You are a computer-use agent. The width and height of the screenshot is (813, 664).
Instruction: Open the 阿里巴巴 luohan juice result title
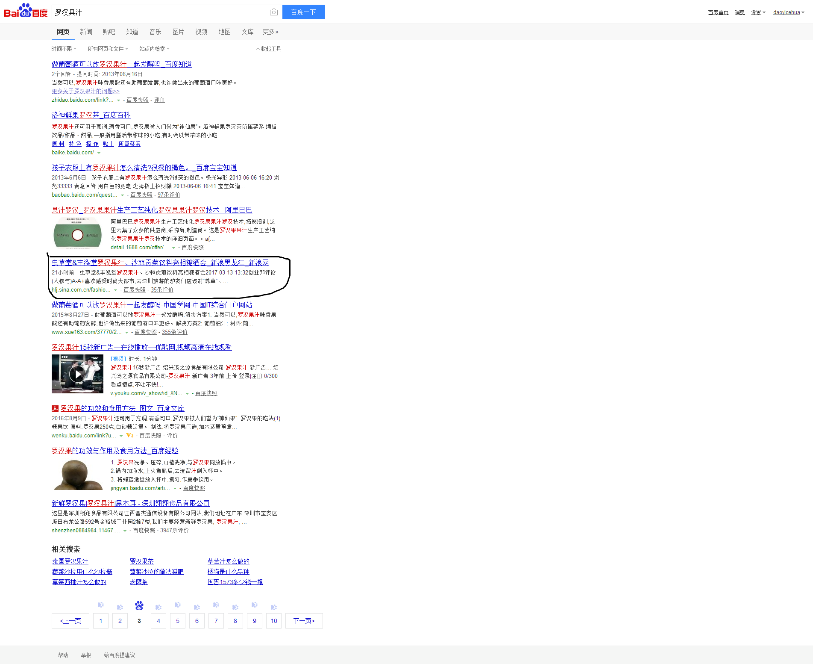pos(152,210)
